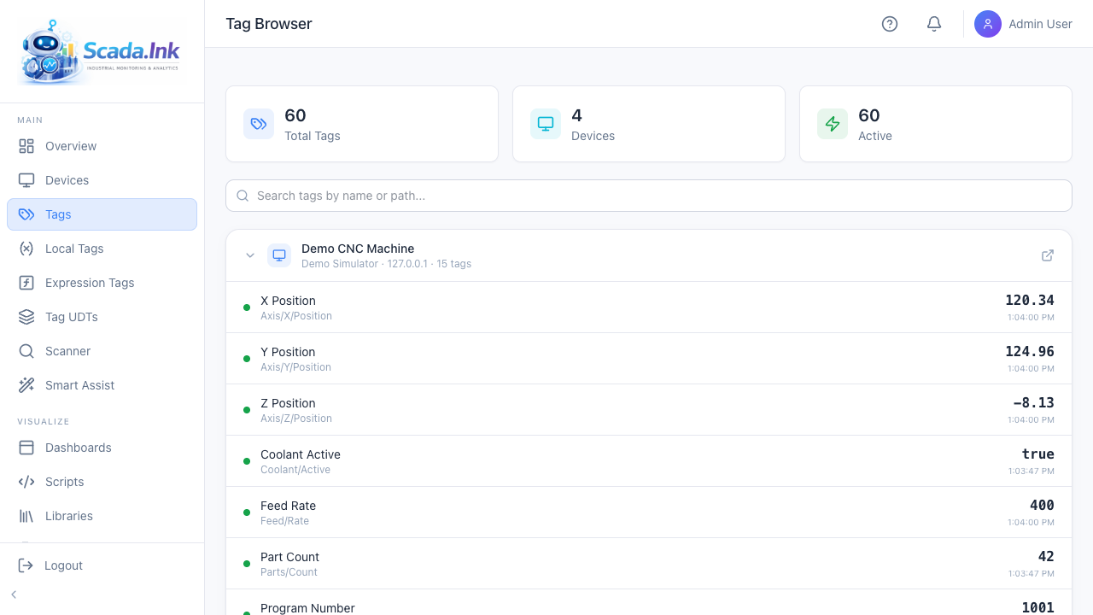
Task: Click the Coolant Active value true
Action: point(1038,454)
